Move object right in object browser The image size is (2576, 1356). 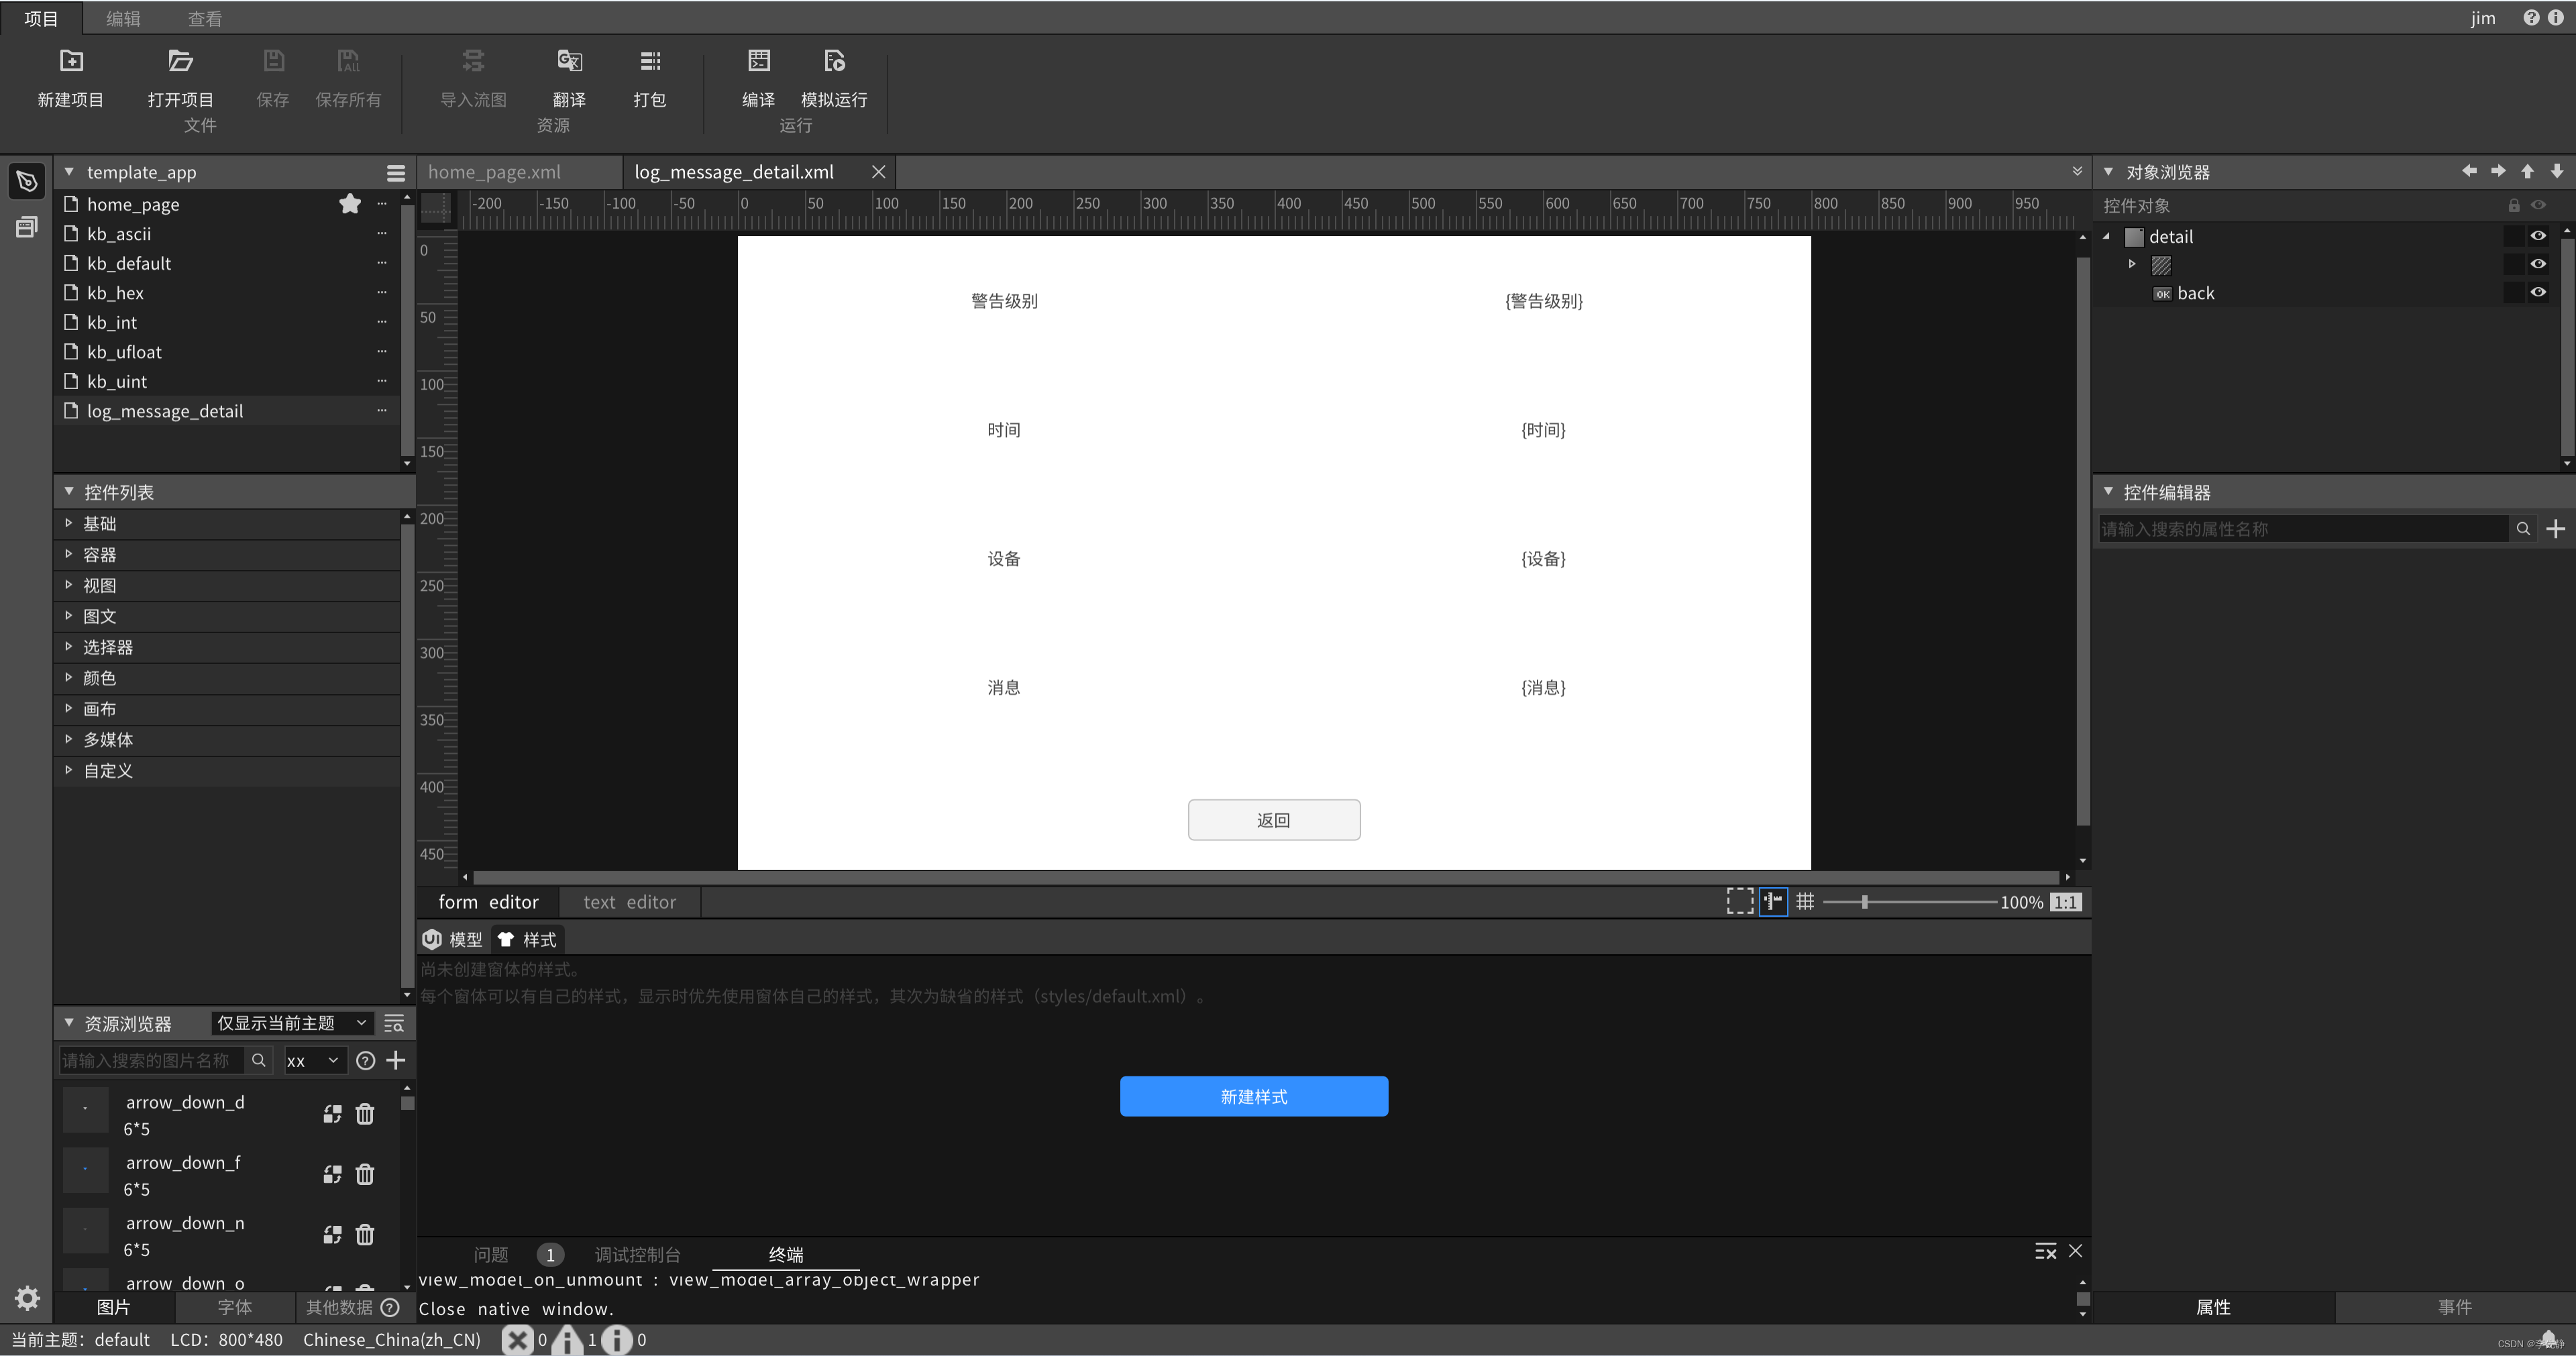(x=2498, y=171)
